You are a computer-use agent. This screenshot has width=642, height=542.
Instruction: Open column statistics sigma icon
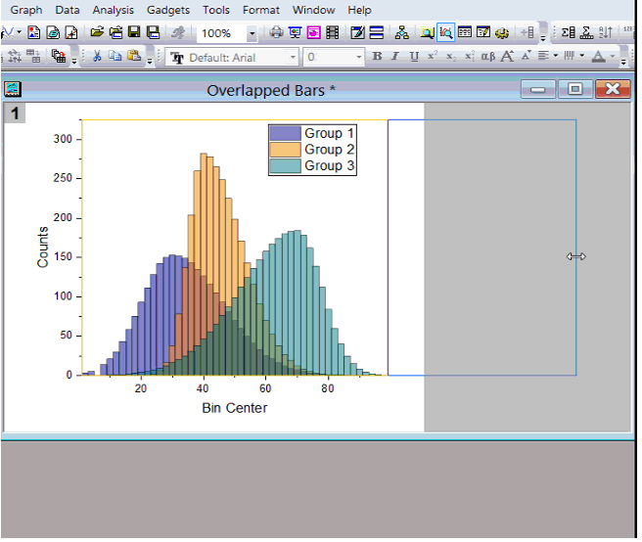[568, 32]
